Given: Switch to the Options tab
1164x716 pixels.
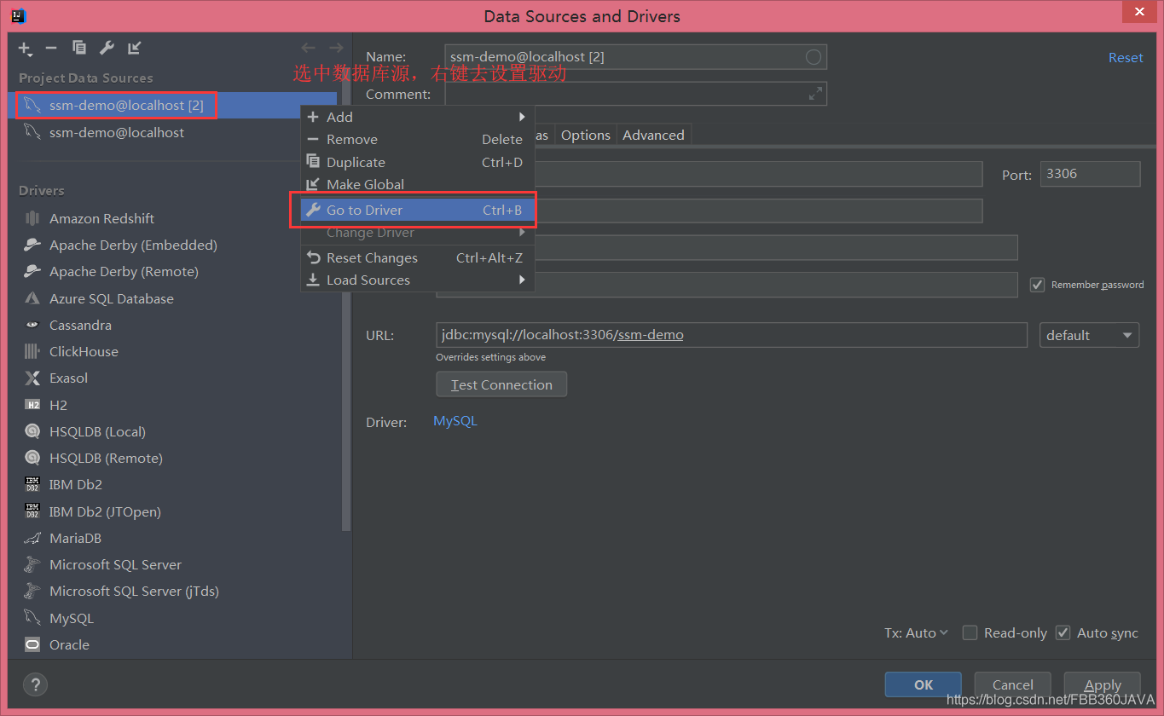Looking at the screenshot, I should (x=586, y=135).
